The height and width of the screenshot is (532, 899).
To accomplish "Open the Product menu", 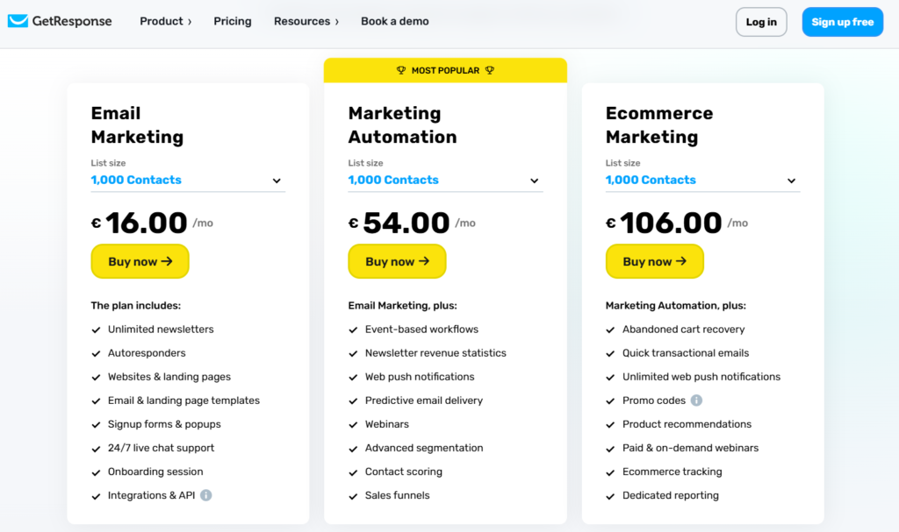I will [x=165, y=21].
